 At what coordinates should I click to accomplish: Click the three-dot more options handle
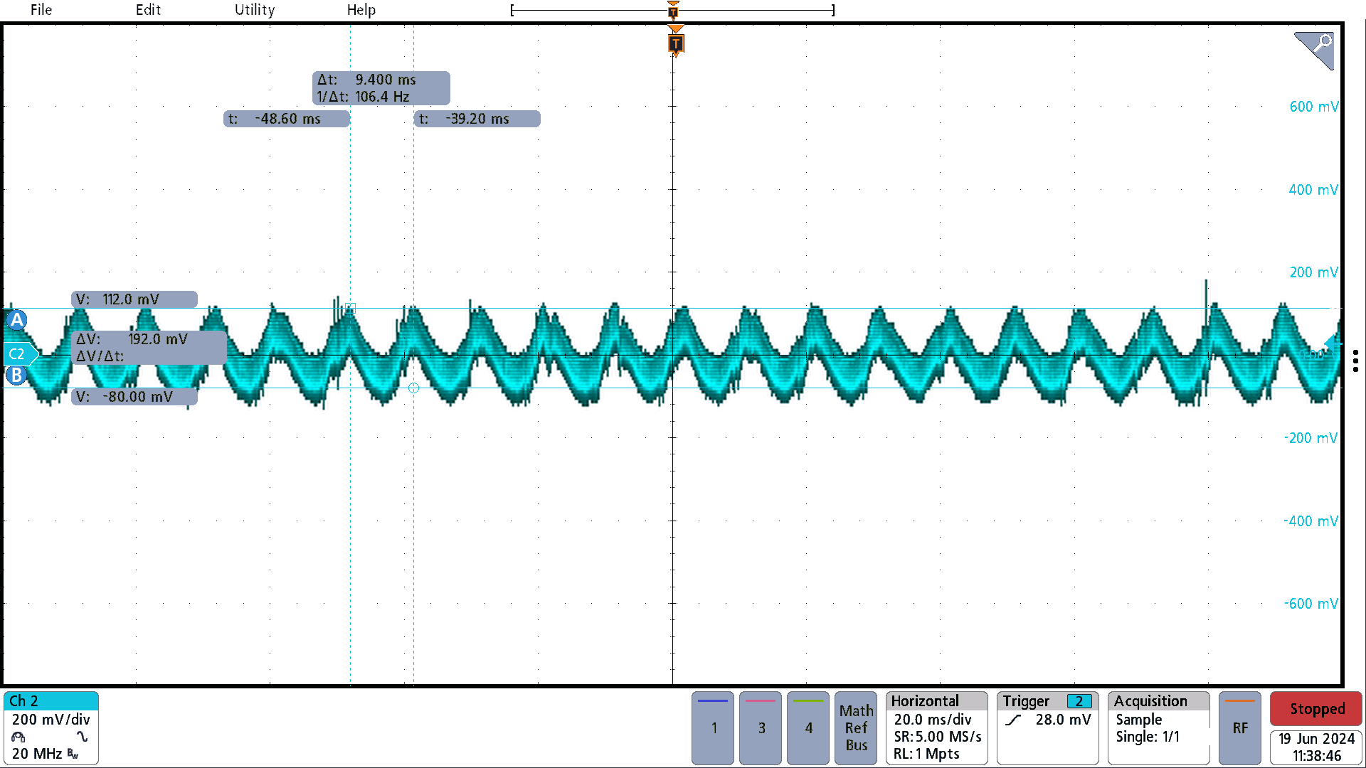pos(1355,361)
